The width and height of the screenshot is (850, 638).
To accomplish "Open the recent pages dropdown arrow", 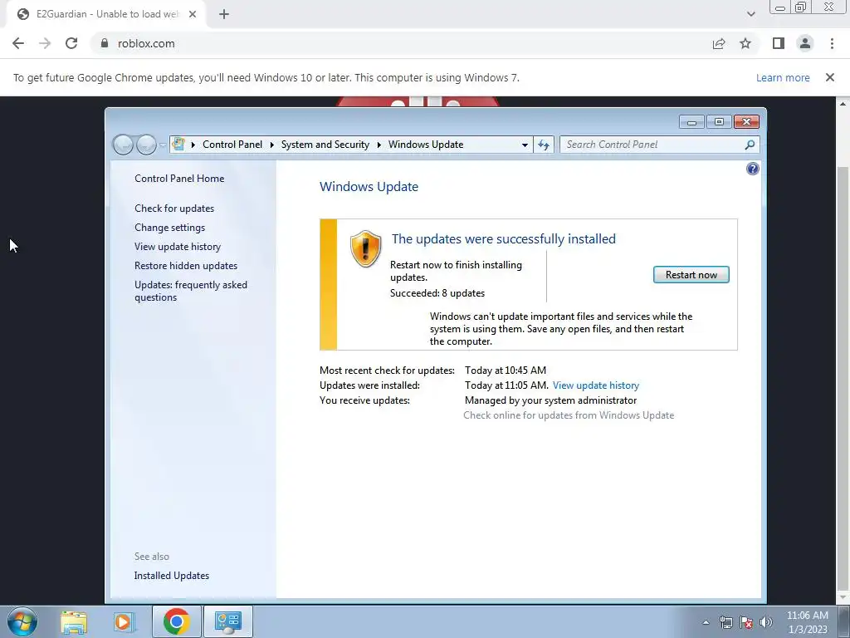I will (163, 145).
